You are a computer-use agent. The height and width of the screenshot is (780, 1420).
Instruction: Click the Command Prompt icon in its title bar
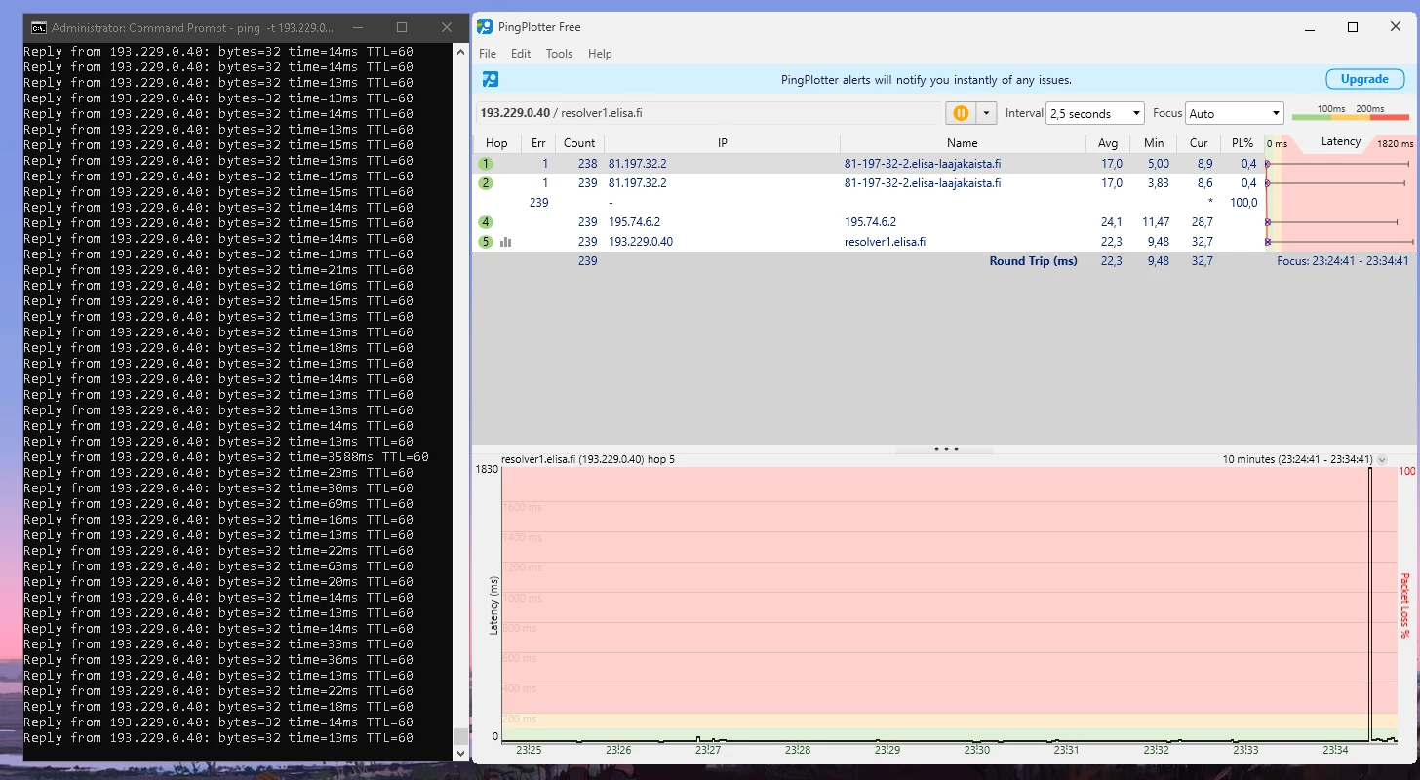(x=39, y=28)
